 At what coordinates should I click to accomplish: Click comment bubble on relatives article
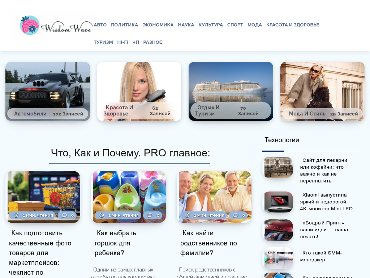point(236,215)
